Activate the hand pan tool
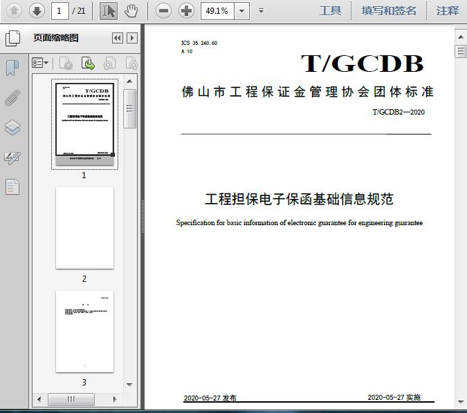 (131, 11)
